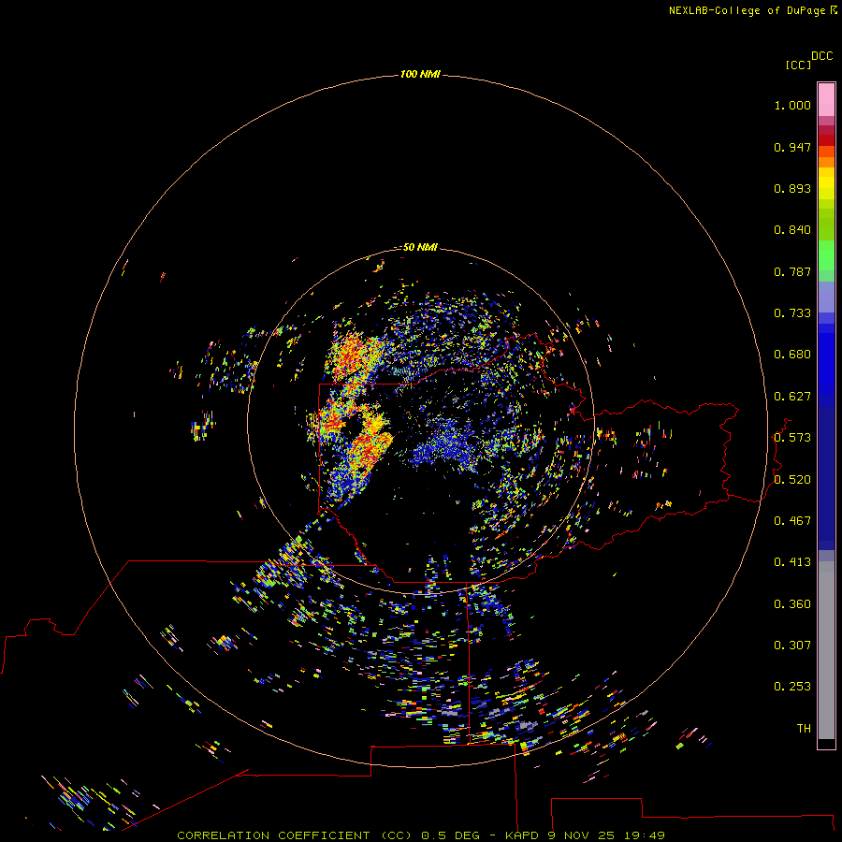This screenshot has width=842, height=842.
Task: Click the 50 NMI range ring label
Action: [x=420, y=247]
